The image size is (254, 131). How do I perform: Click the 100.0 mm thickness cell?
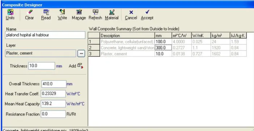point(163,42)
